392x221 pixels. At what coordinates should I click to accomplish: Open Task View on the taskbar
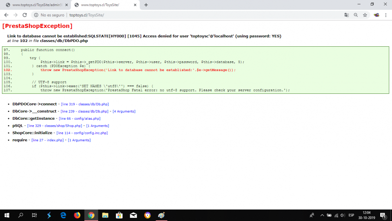[34, 215]
